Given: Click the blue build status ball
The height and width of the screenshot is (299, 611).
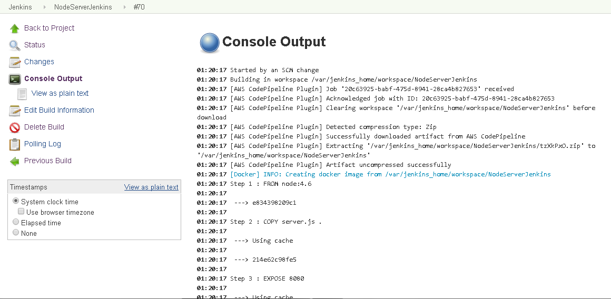Looking at the screenshot, I should [210, 43].
